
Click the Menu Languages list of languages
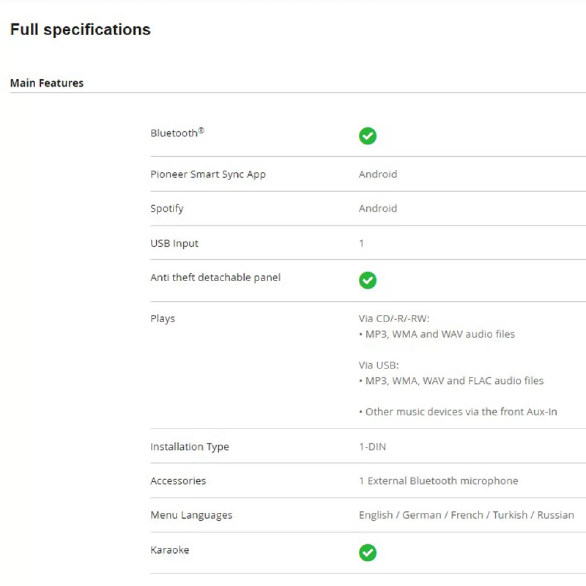[466, 515]
